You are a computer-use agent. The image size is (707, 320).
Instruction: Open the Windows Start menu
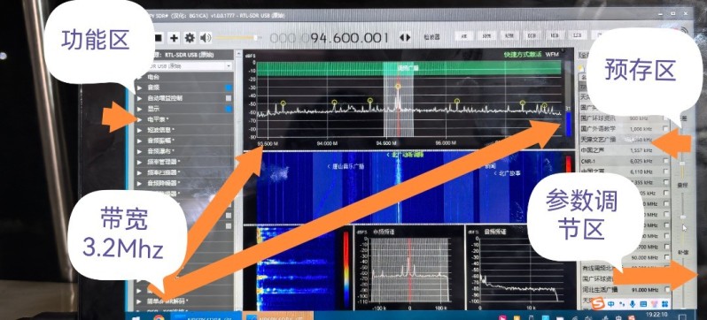[x=136, y=317]
